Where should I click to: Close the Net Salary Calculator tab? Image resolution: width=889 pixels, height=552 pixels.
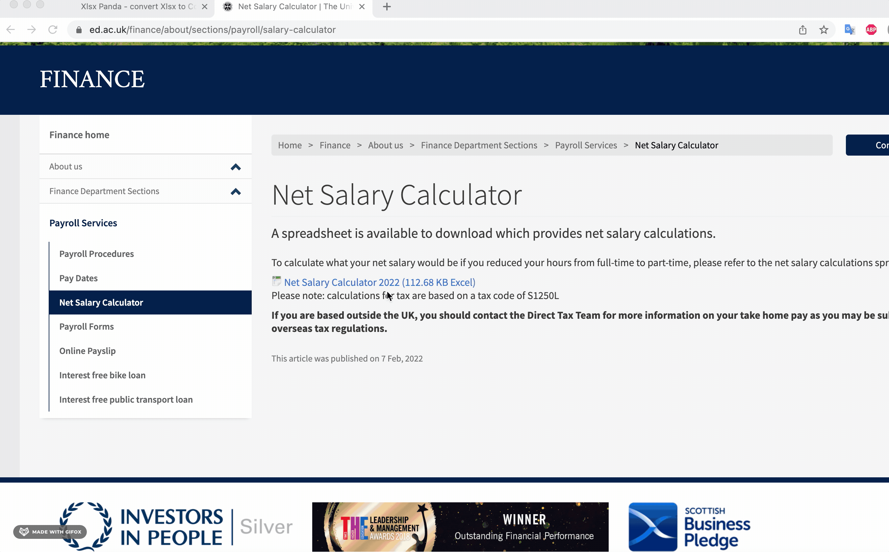[x=362, y=7]
